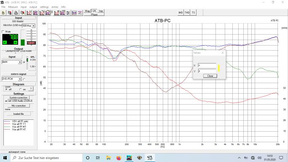This screenshot has height=162, width=288.
Task: Enable the Mute checkbox under Input
Action: [3, 32]
